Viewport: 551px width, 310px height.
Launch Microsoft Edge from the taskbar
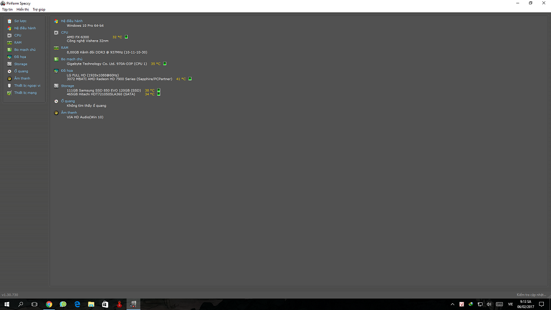[x=77, y=304]
